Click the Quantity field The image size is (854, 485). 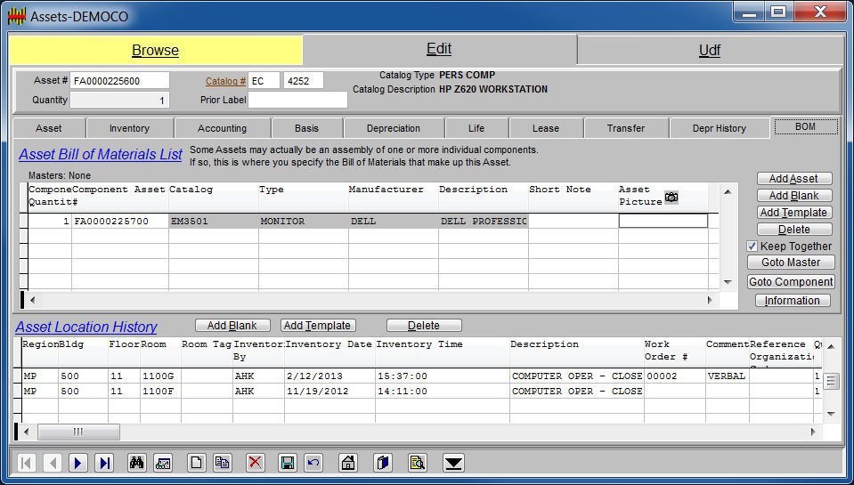click(120, 101)
